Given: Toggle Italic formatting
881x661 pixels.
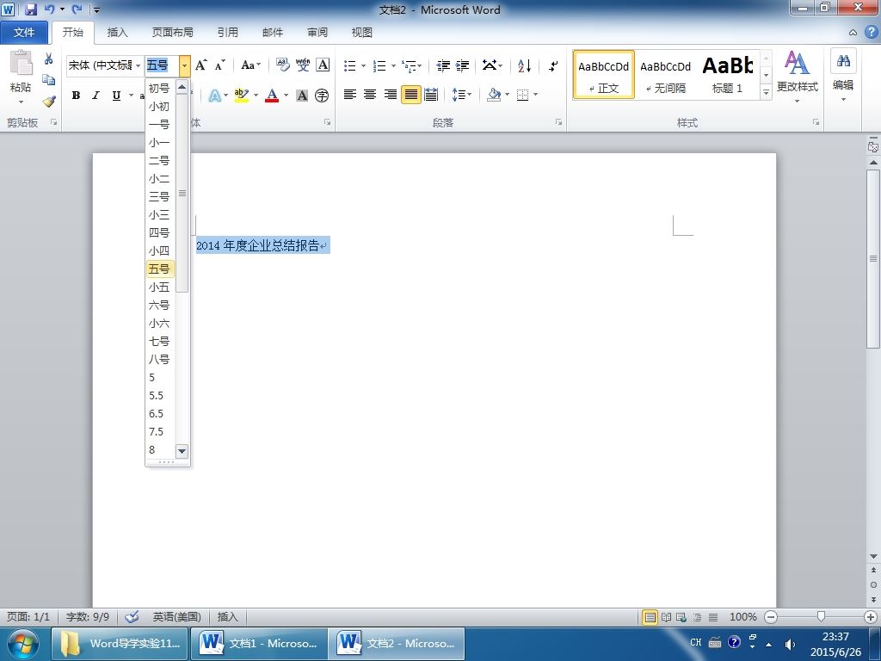Looking at the screenshot, I should (x=96, y=96).
